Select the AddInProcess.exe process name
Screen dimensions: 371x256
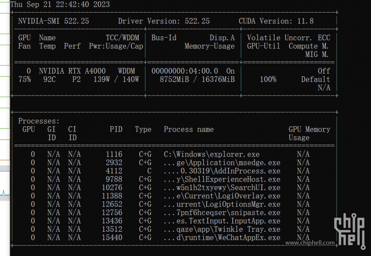click(x=222, y=171)
